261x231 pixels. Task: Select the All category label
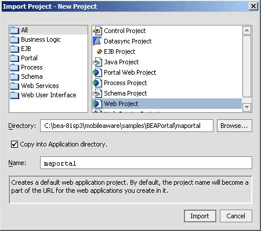(24, 30)
